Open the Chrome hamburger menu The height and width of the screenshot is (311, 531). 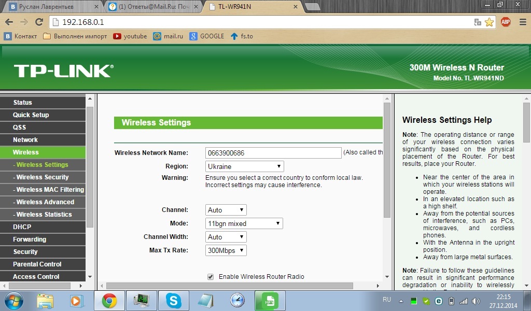[x=522, y=22]
